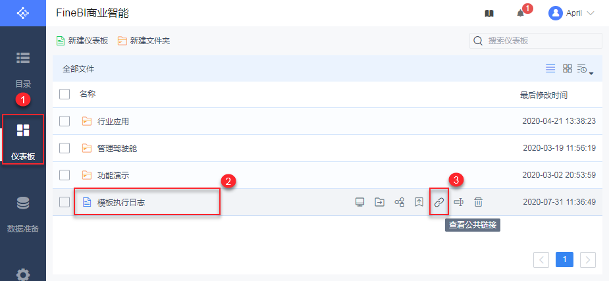Click the 新建文件夹 button

click(x=144, y=41)
